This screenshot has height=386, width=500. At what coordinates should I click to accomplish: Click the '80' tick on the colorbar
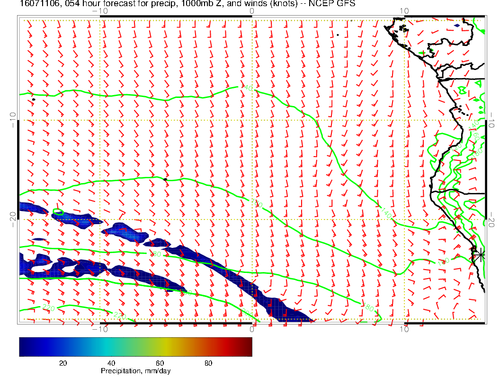tap(207, 363)
